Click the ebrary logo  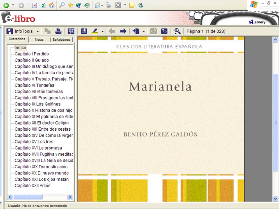point(257,22)
